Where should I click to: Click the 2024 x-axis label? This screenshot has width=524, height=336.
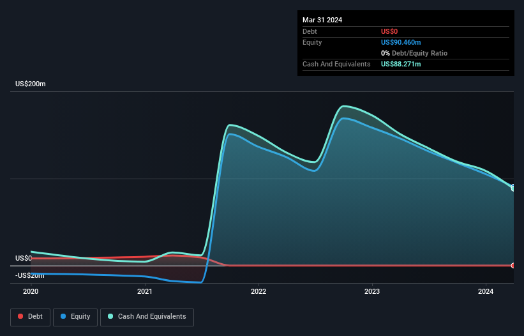pos(486,291)
